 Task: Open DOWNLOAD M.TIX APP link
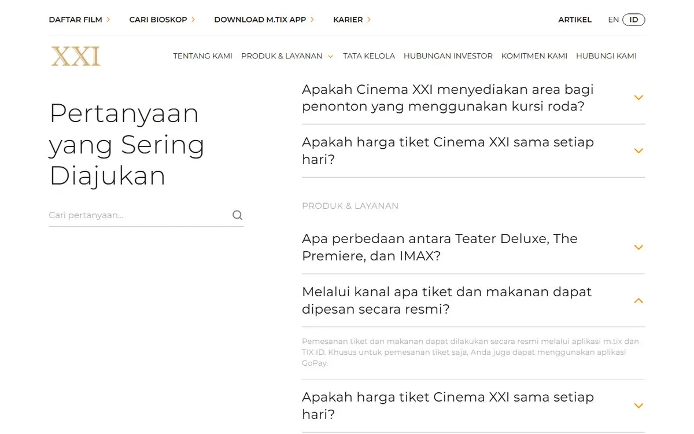tap(260, 20)
